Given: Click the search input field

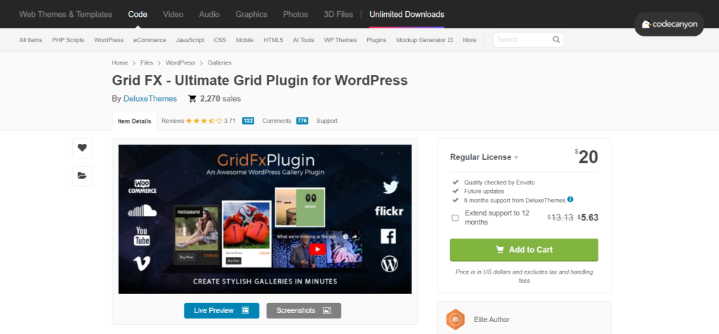Looking at the screenshot, I should 522,40.
